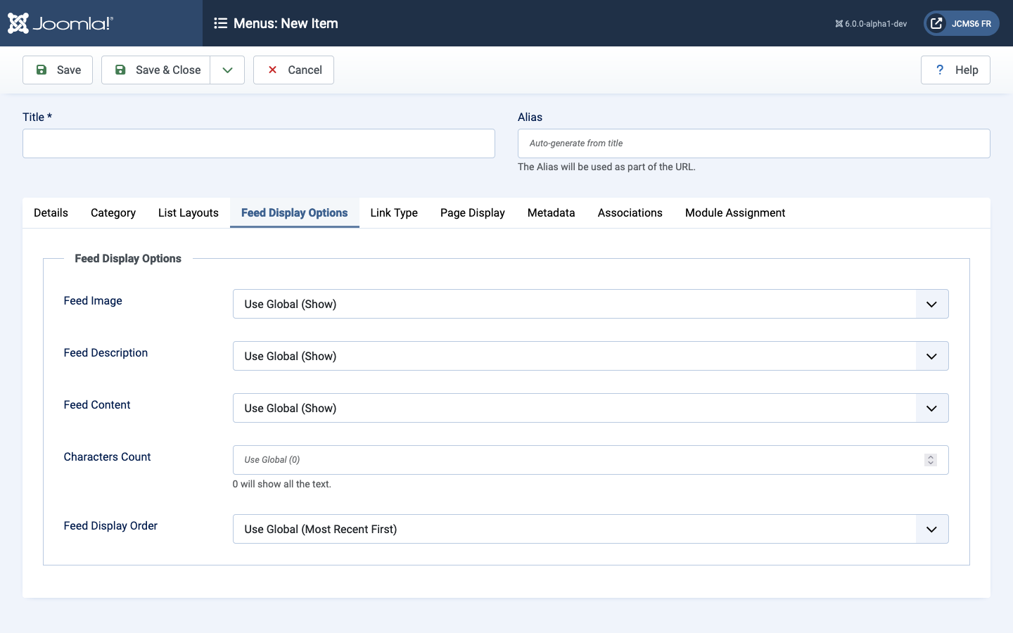Increment Characters Count using the stepper arrows
1013x633 pixels.
coord(930,457)
